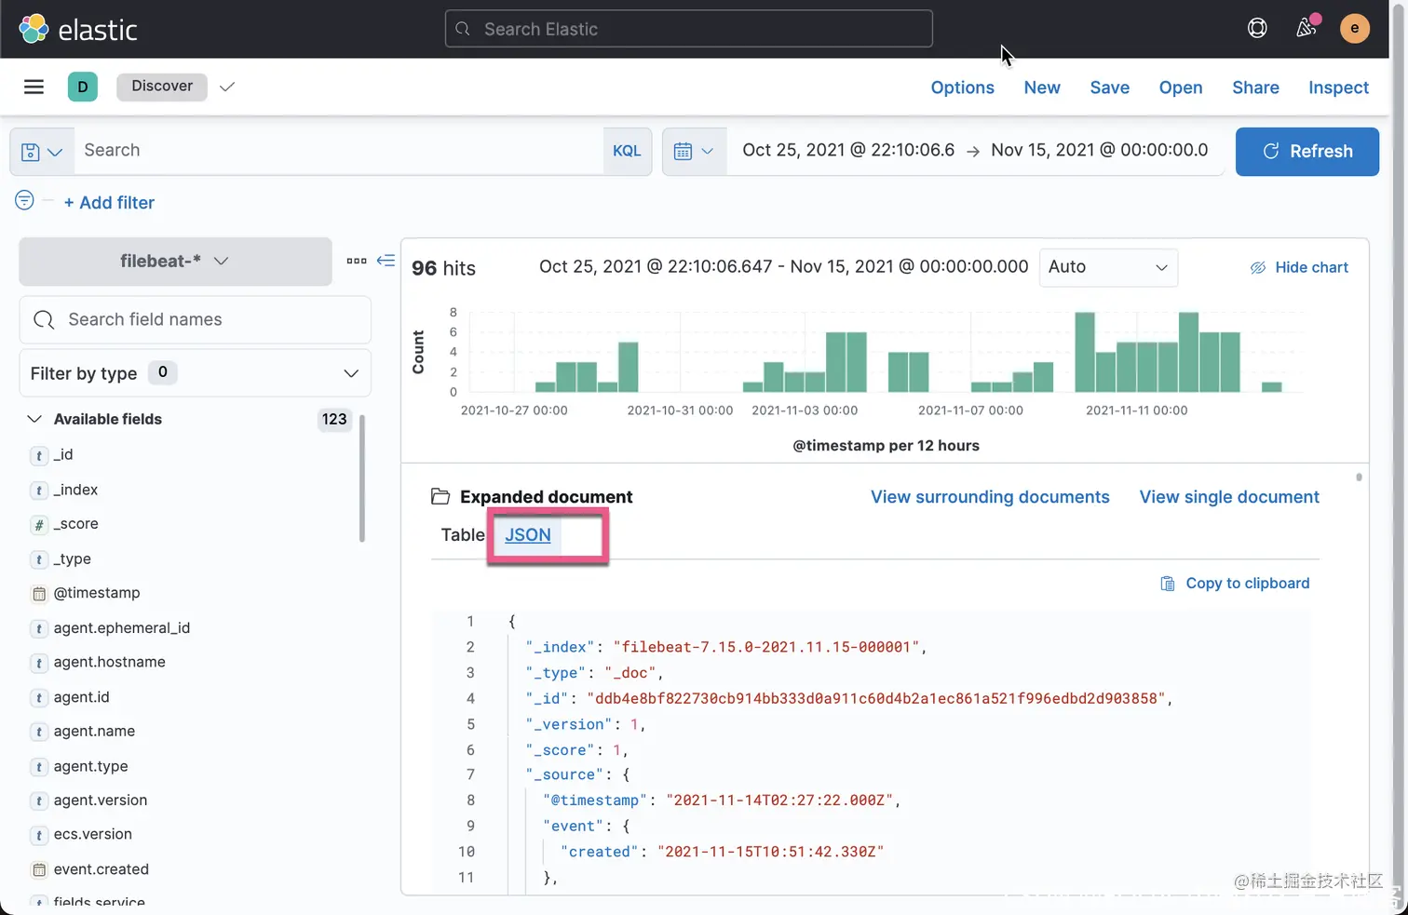The width and height of the screenshot is (1408, 915).
Task: Click the end date Nov 15, 2021
Action: click(x=1100, y=151)
